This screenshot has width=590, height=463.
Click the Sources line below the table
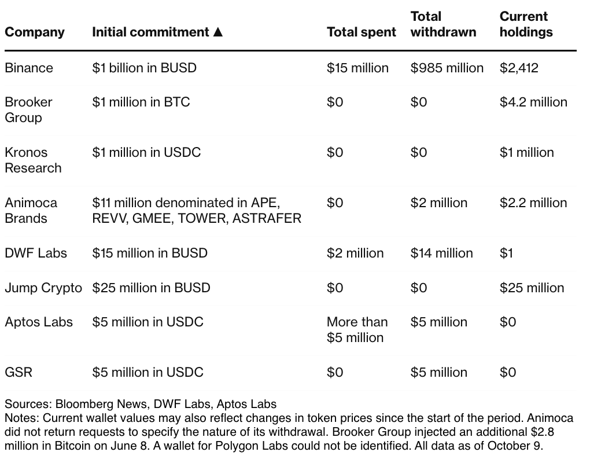(141, 403)
